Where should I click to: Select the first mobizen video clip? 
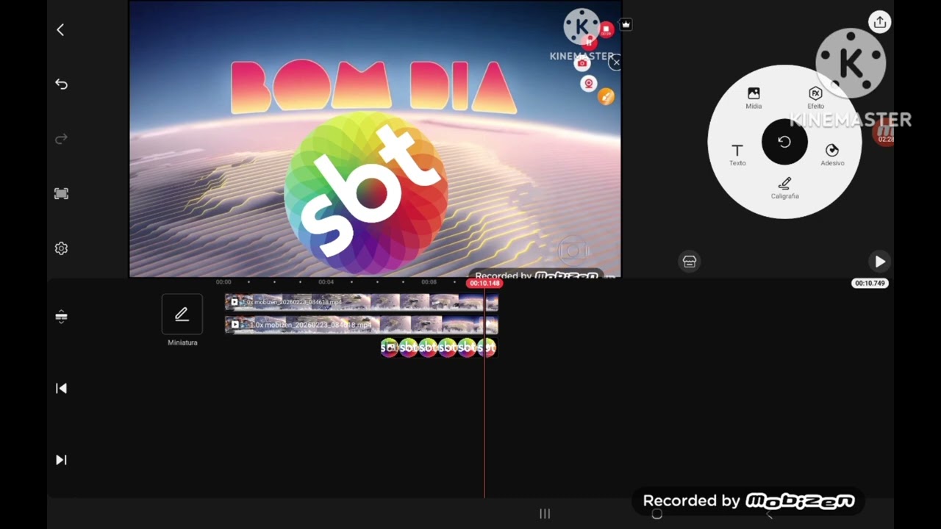pyautogui.click(x=361, y=302)
